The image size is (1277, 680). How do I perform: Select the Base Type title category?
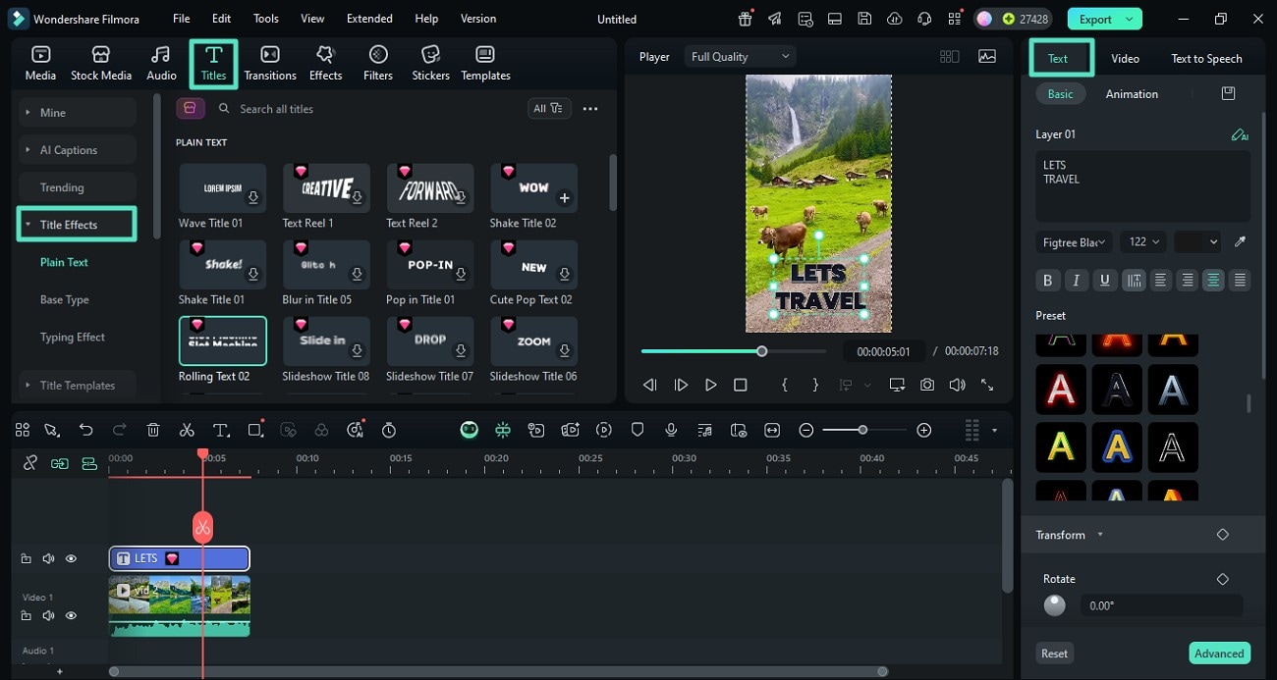pos(65,299)
